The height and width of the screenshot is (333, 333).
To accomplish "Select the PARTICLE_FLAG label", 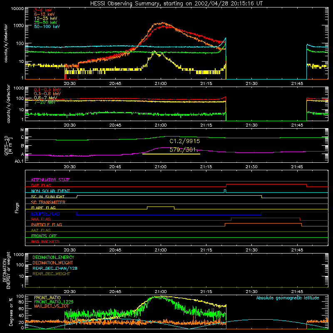I will (x=47, y=224).
